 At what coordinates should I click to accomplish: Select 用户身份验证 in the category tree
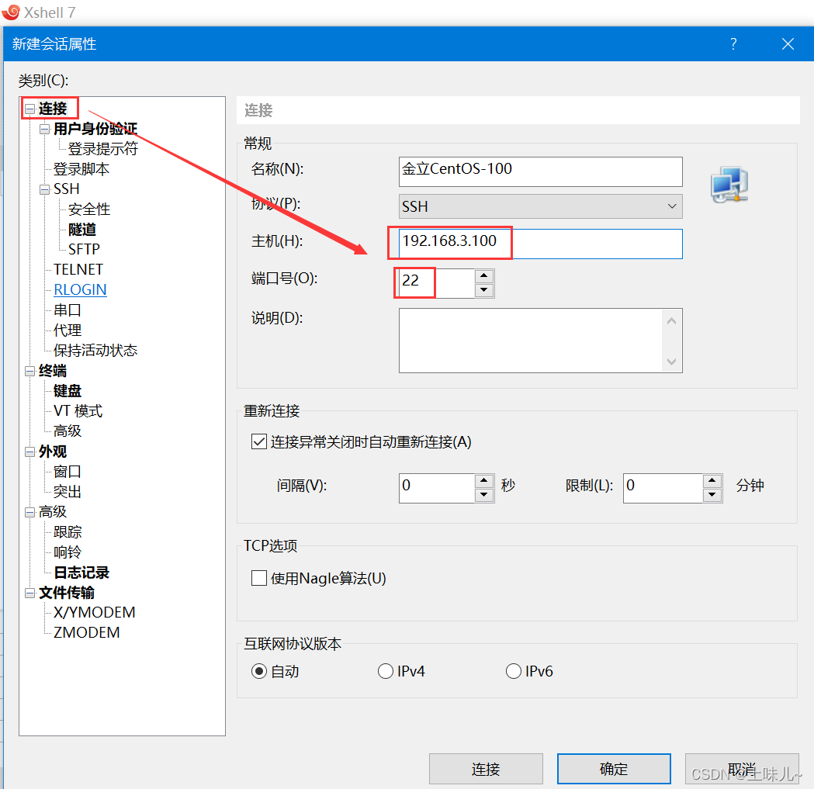click(x=95, y=129)
